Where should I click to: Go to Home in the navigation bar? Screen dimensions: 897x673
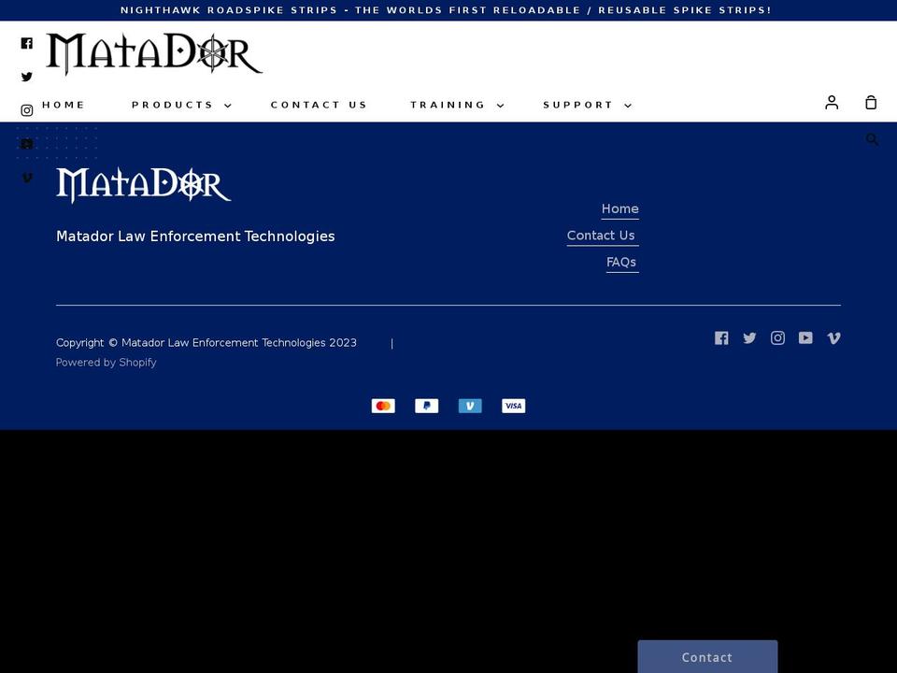[x=63, y=105]
